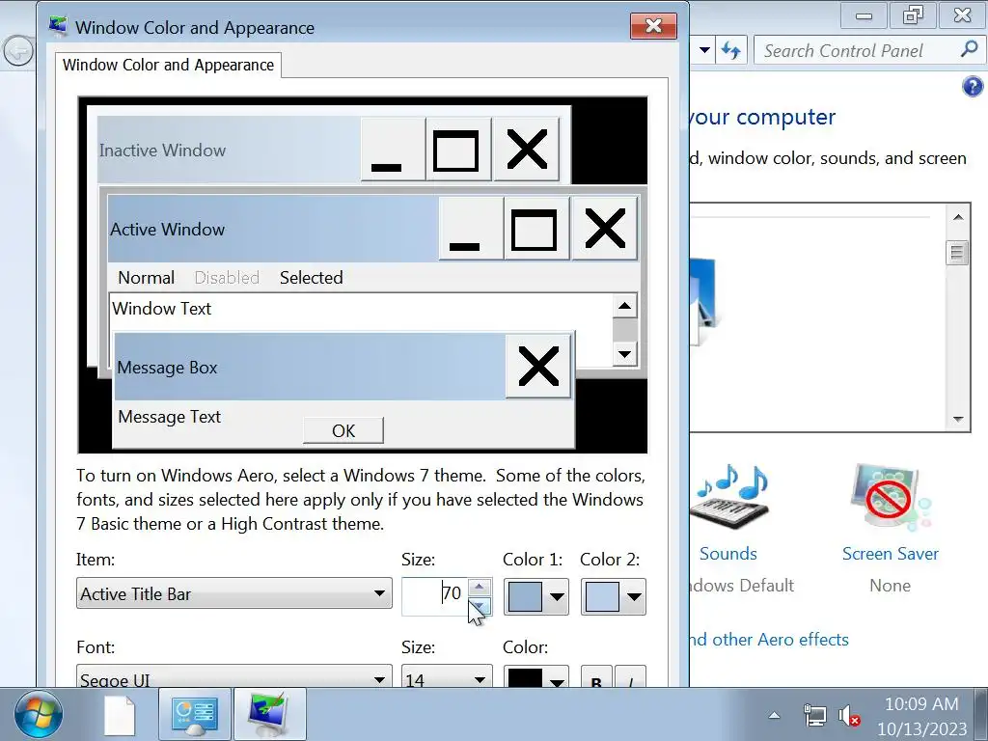Click the Window Color and Appearance dialog title icon
The height and width of the screenshot is (741, 988).
coord(58,26)
